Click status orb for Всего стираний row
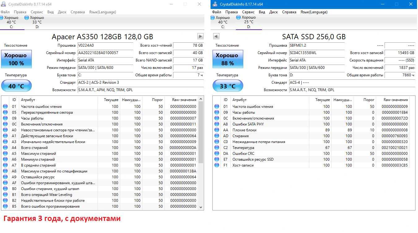418x233 pixels. [x=5, y=148]
